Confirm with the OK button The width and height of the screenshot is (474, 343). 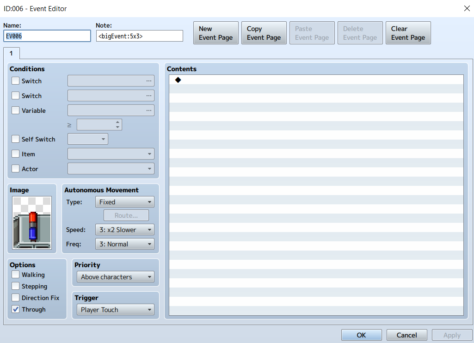[362, 335]
